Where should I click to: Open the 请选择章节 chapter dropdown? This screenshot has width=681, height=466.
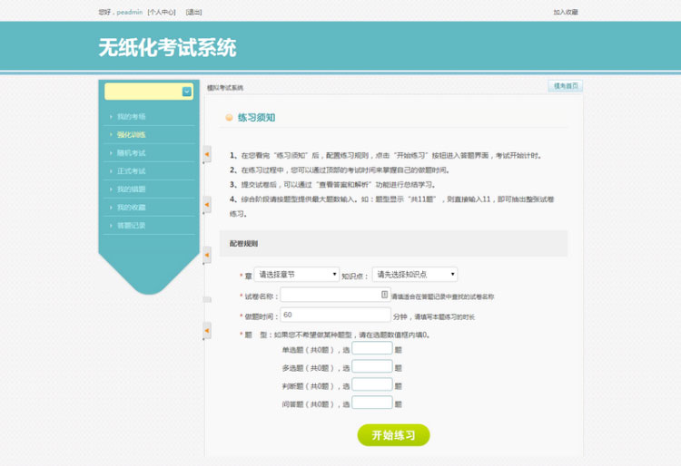pyautogui.click(x=297, y=275)
